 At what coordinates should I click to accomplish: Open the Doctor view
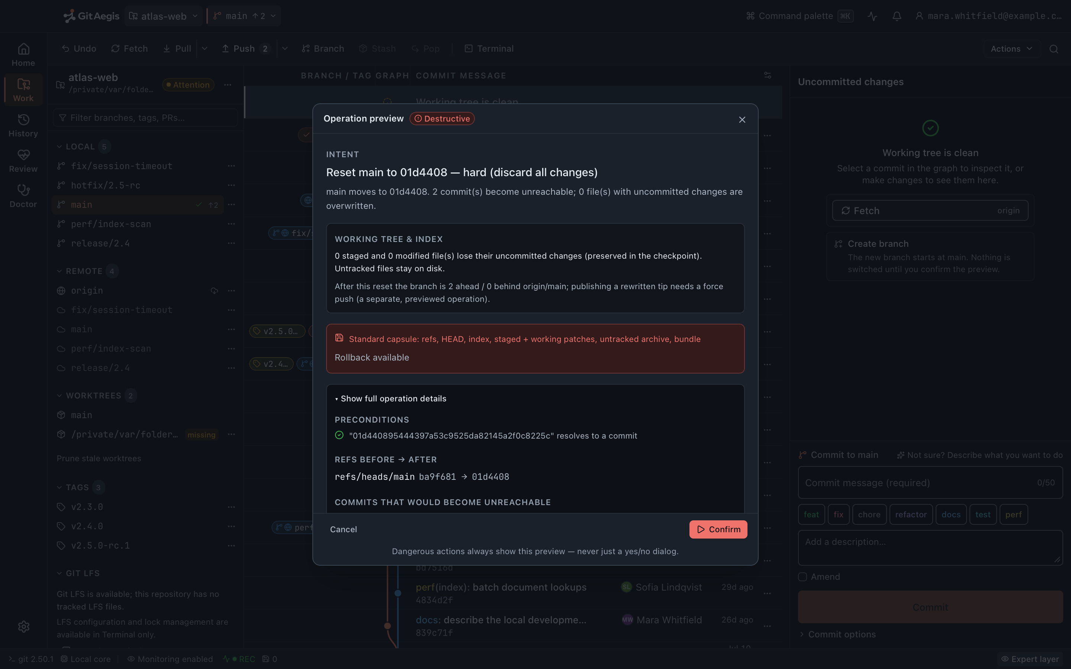pyautogui.click(x=23, y=196)
